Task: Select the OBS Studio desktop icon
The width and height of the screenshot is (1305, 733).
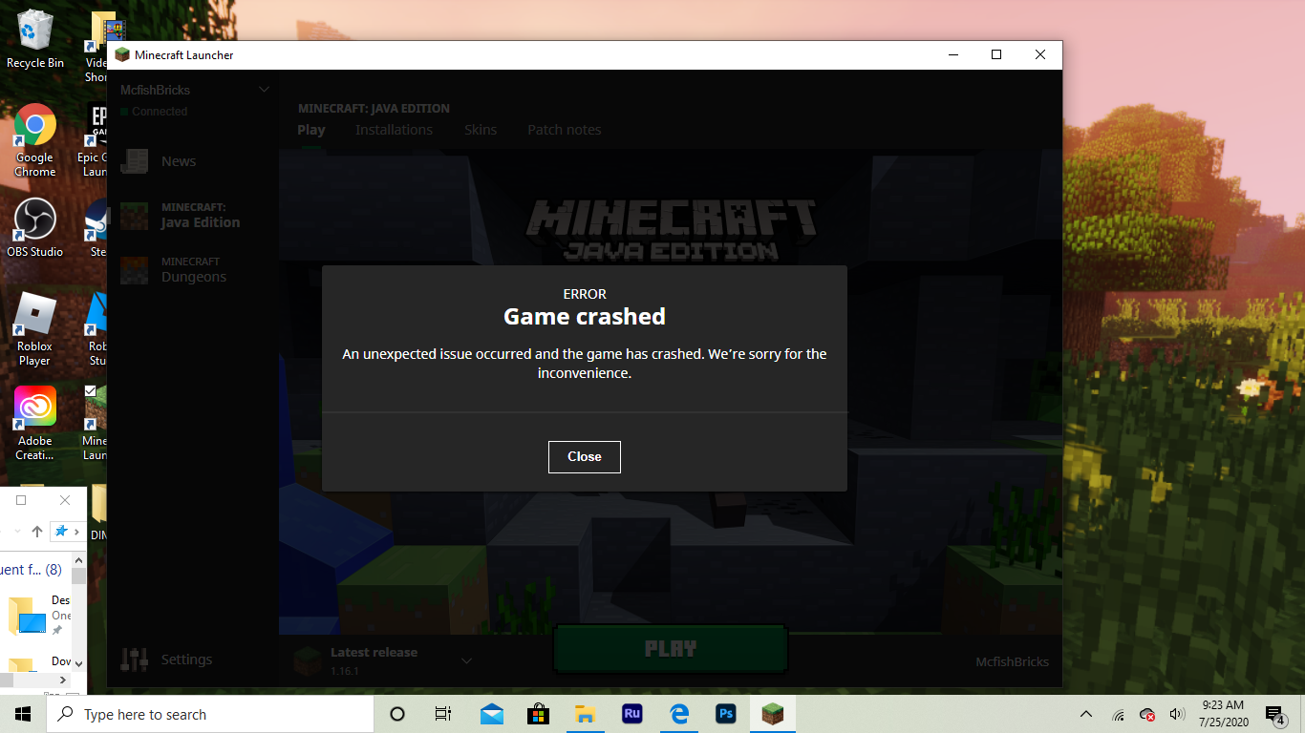Action: coord(35,229)
